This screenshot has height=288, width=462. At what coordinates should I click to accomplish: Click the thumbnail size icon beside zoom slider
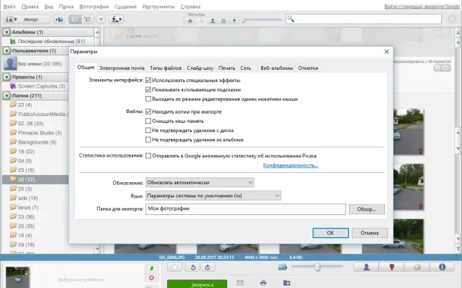(283, 266)
